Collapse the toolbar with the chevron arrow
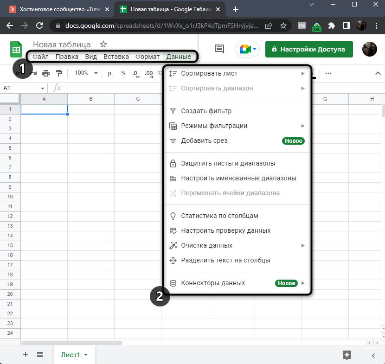Screen dimensions: 385x364 [x=377, y=73]
